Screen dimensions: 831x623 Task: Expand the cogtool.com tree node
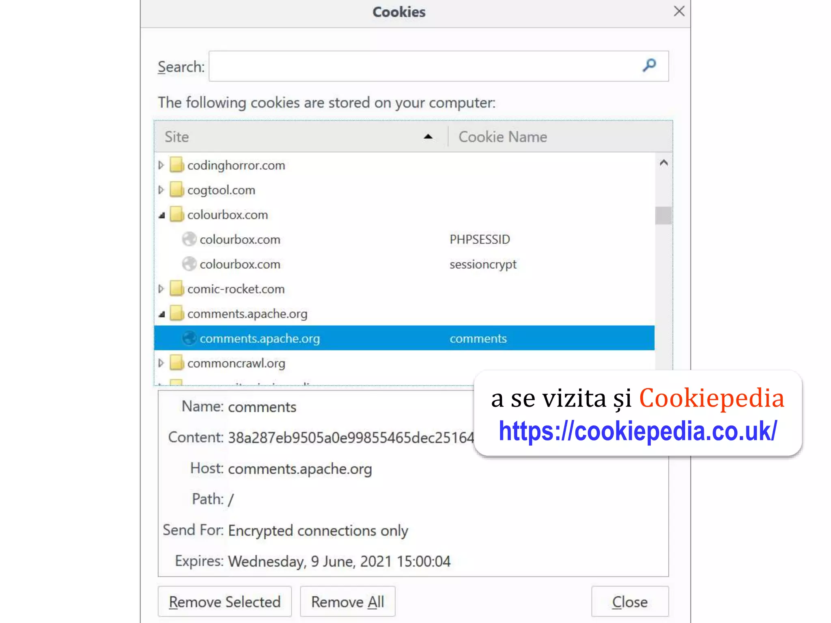click(x=161, y=190)
